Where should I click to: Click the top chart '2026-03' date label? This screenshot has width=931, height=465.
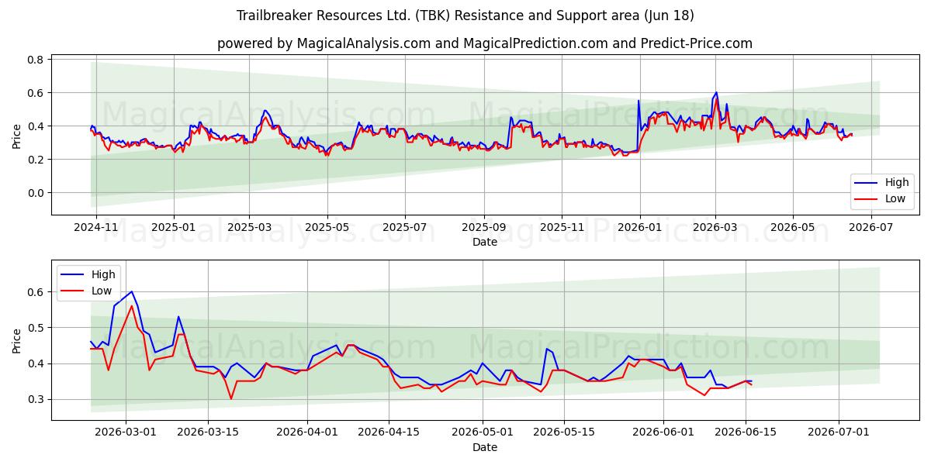[x=715, y=228]
